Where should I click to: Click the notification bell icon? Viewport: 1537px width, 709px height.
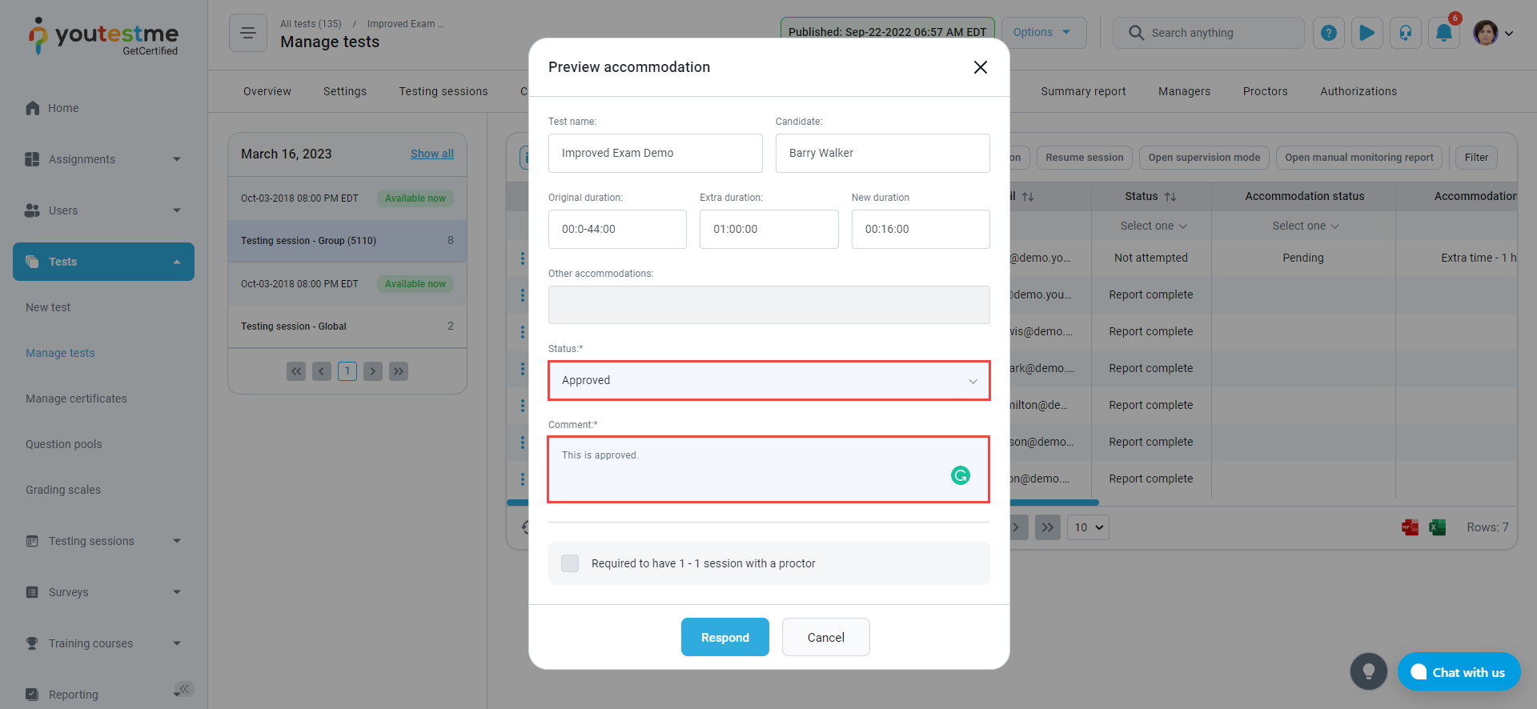click(1443, 33)
